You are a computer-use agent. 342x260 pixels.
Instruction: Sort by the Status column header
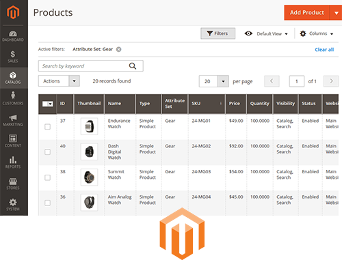[310, 104]
